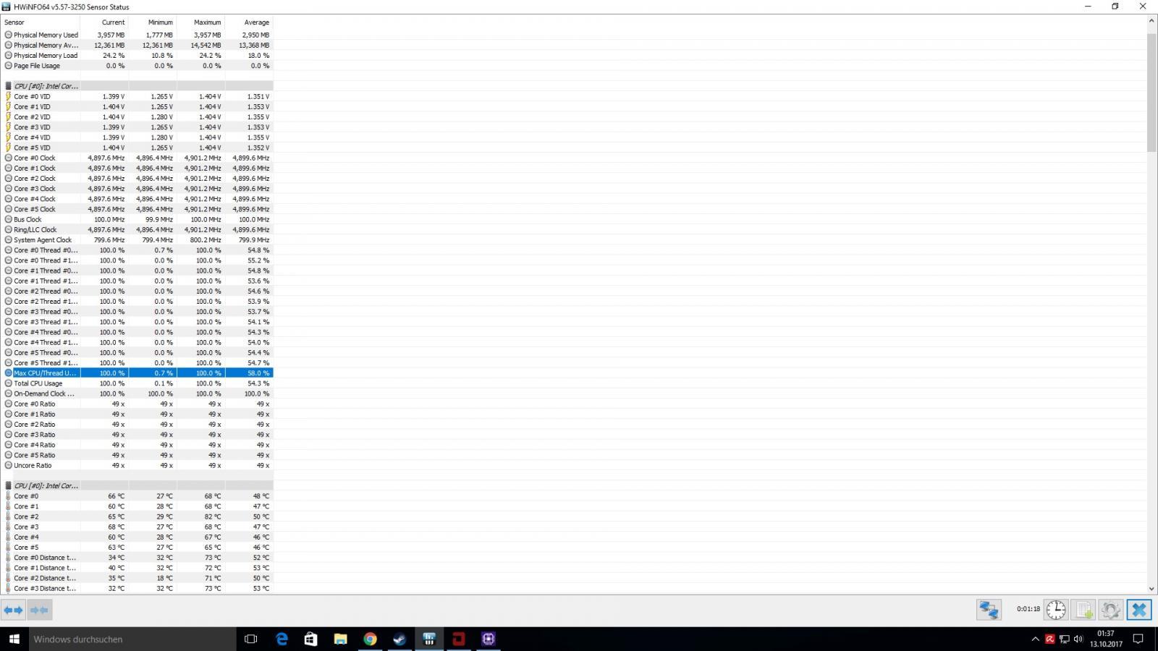Image resolution: width=1158 pixels, height=651 pixels.
Task: Select the HWiNFO taskbar icon
Action: click(429, 639)
